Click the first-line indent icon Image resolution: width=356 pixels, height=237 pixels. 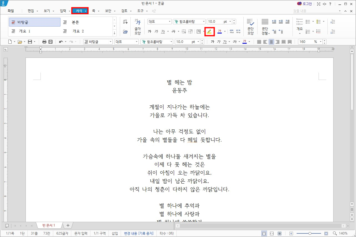pos(274,31)
